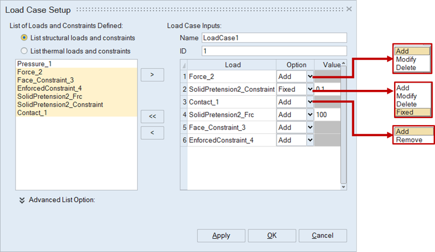The image size is (435, 252).
Task: Select List thermal loads and constraints radio
Action: pyautogui.click(x=24, y=51)
